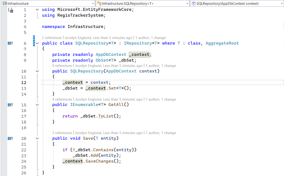Collapse the SQLRepository class outline at line 6
This screenshot has width=284, height=176.
tap(37, 43)
